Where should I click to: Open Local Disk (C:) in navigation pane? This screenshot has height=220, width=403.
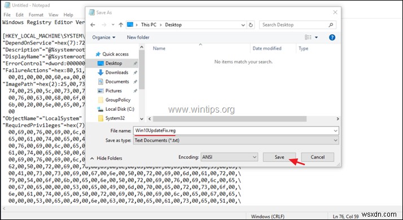pos(120,109)
